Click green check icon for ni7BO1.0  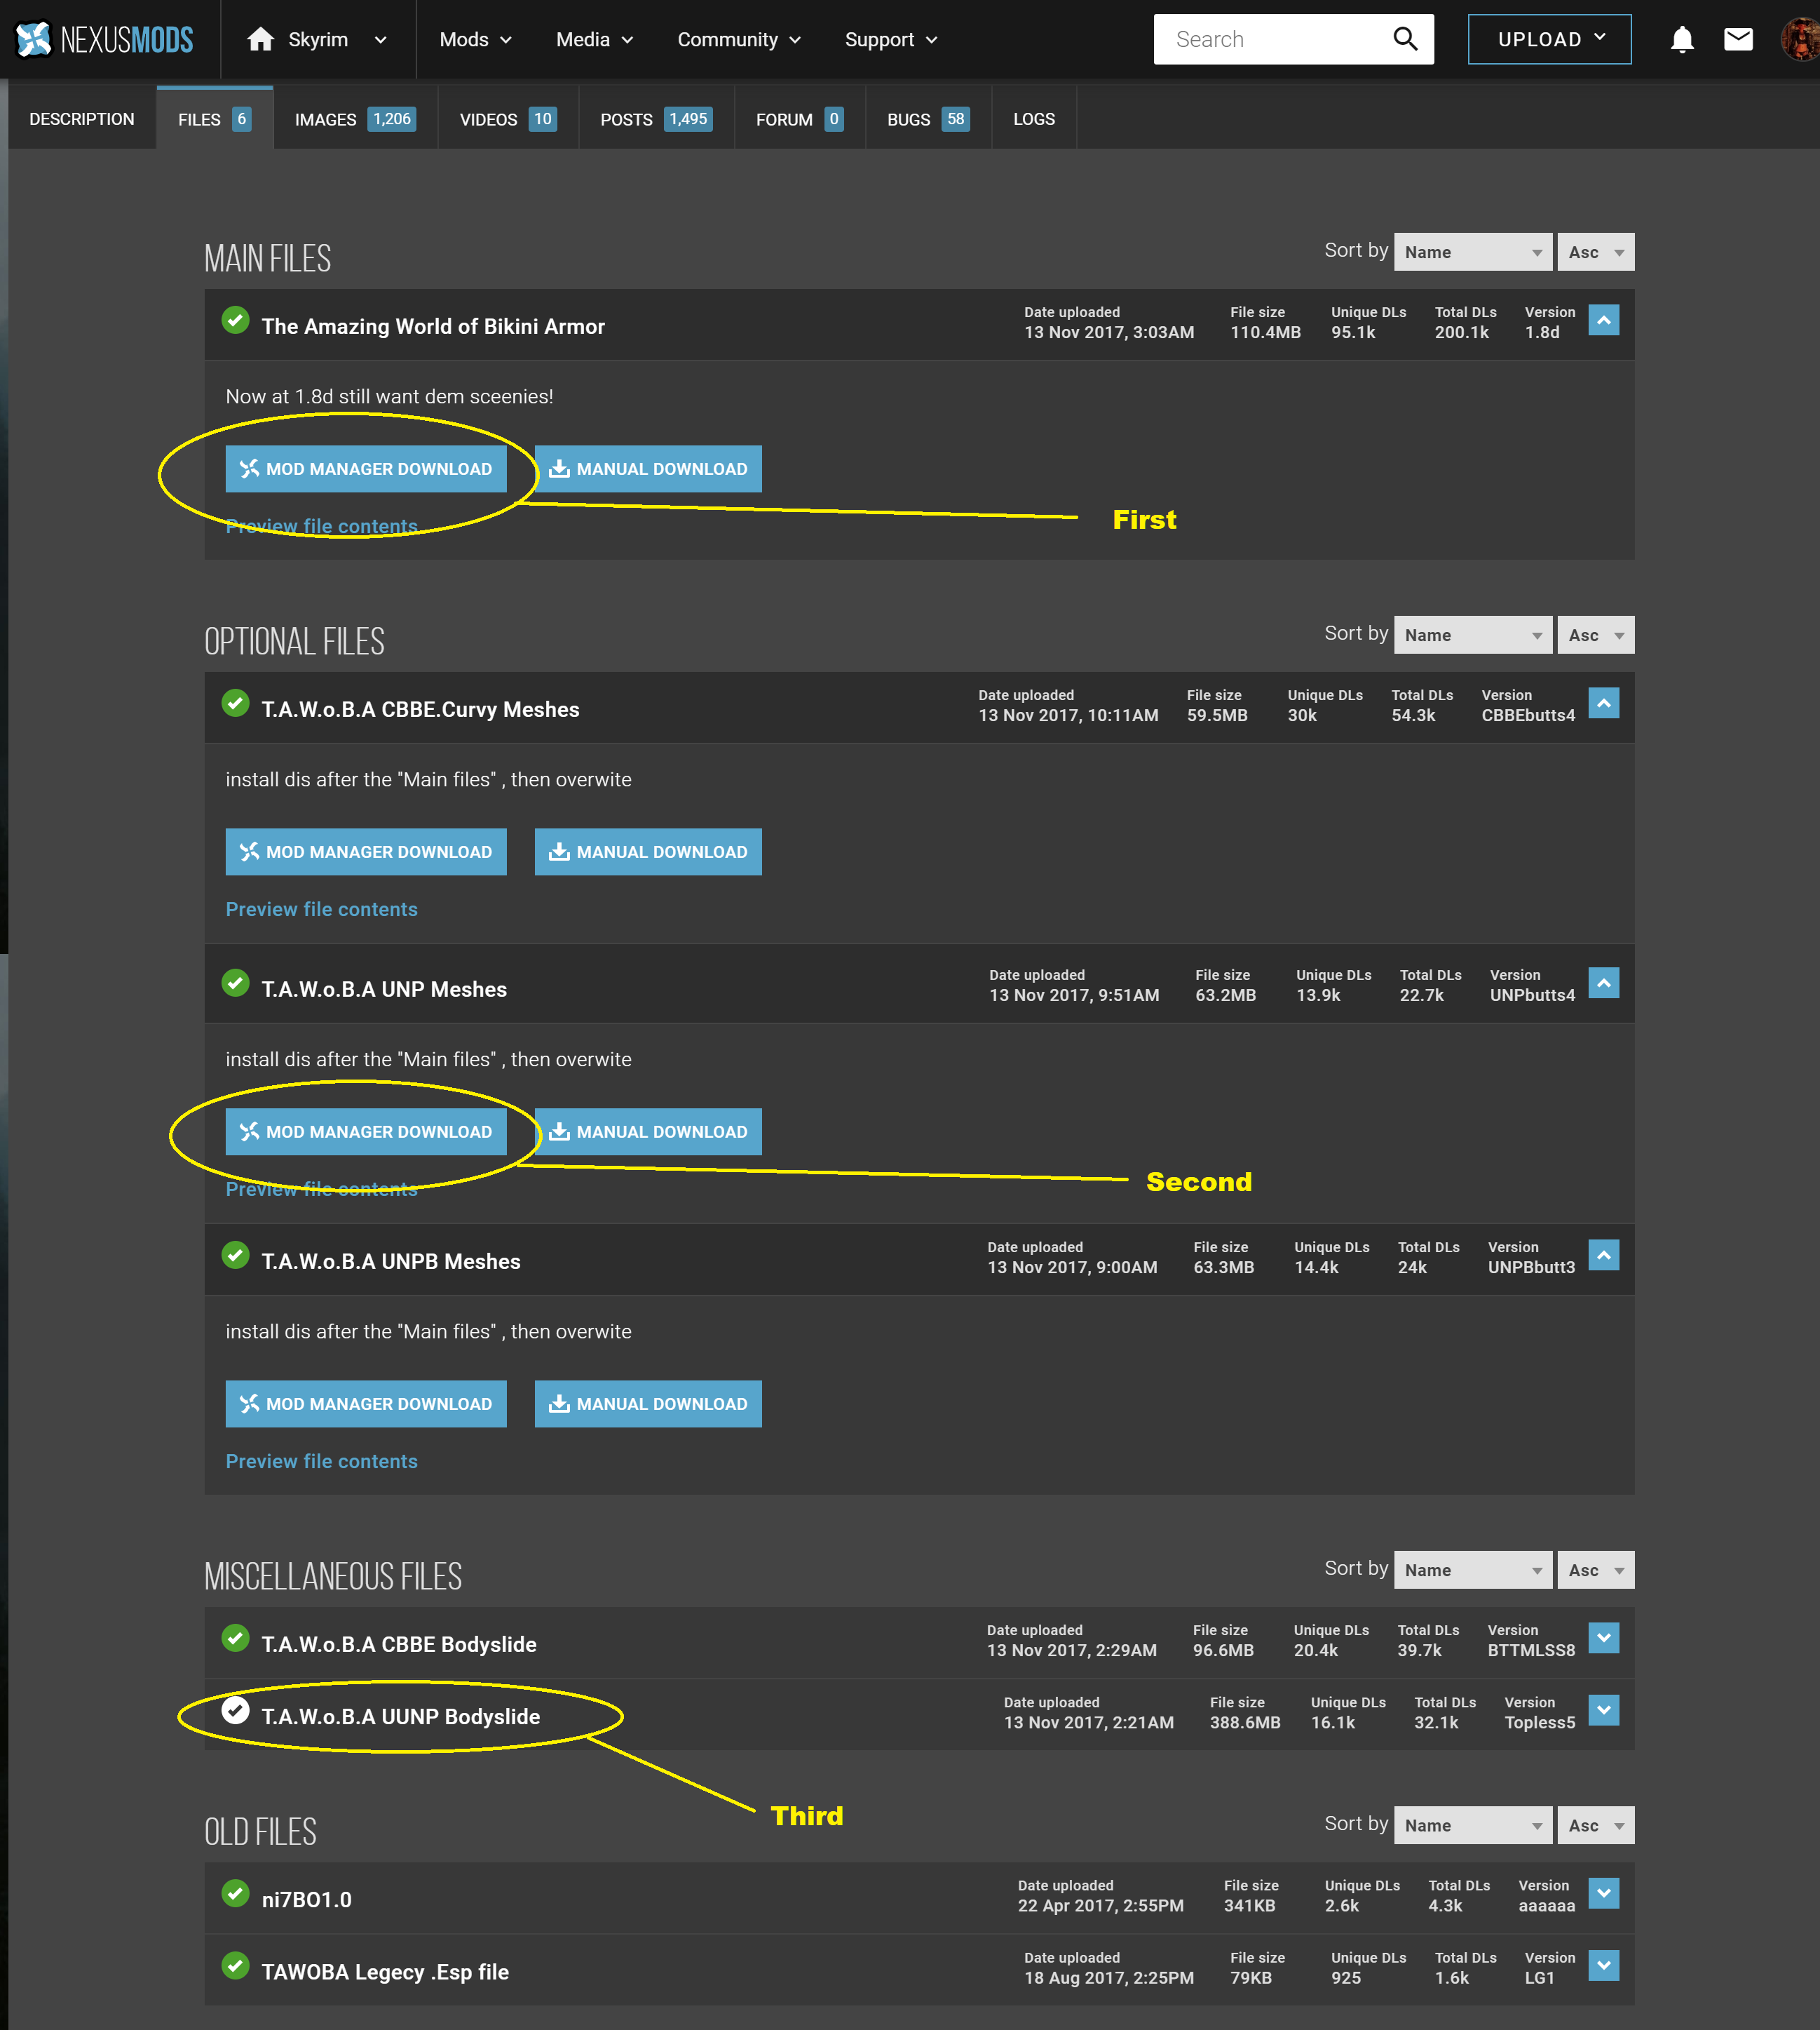[235, 1893]
